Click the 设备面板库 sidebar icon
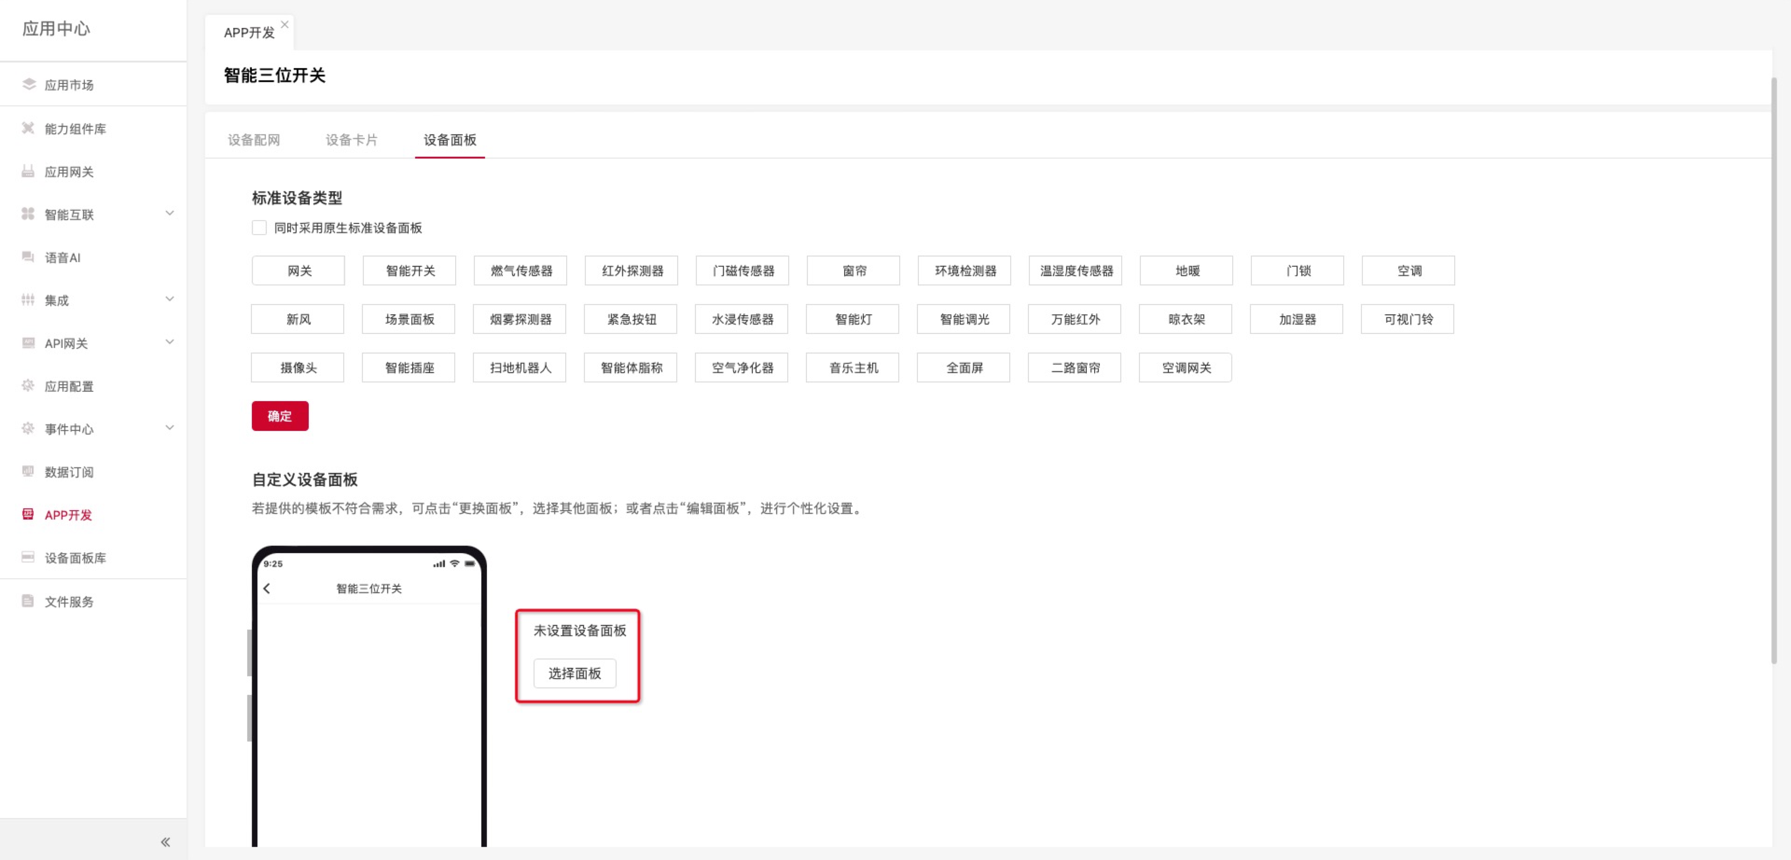The width and height of the screenshot is (1791, 860). [x=28, y=557]
